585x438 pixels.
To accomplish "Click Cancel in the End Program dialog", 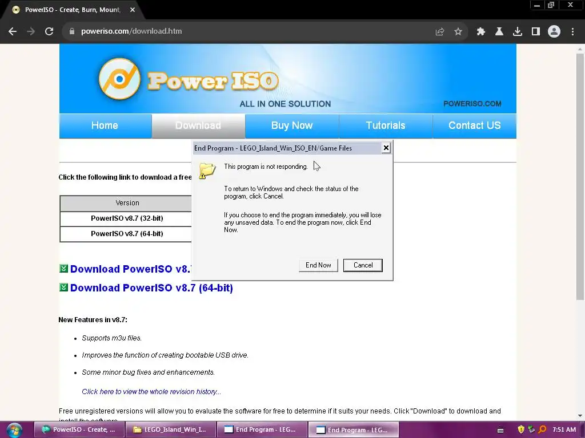I will 363,265.
